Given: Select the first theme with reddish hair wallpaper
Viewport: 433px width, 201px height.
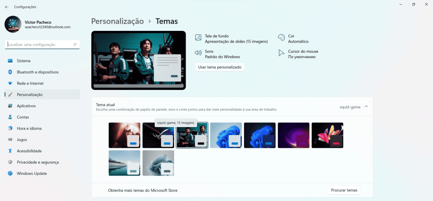Looking at the screenshot, I should (x=125, y=135).
